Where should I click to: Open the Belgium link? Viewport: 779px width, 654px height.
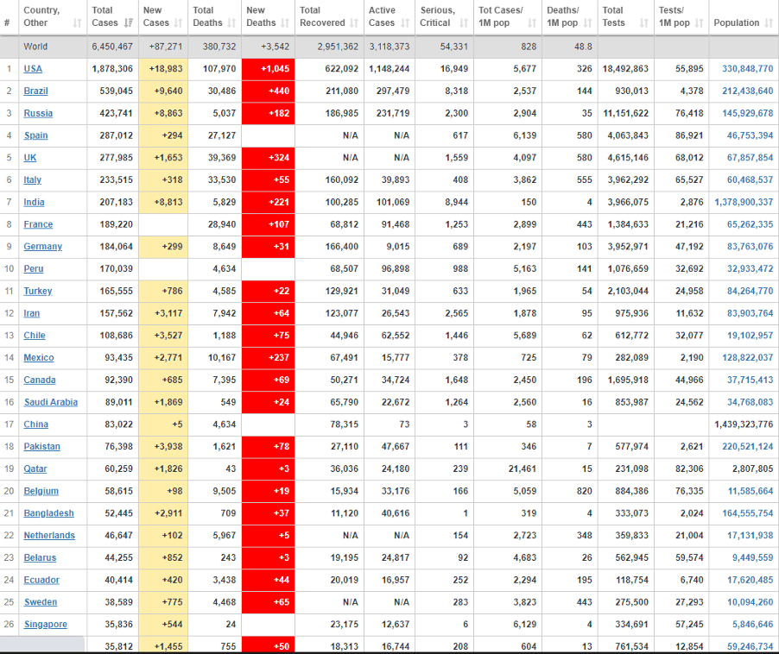(x=41, y=491)
